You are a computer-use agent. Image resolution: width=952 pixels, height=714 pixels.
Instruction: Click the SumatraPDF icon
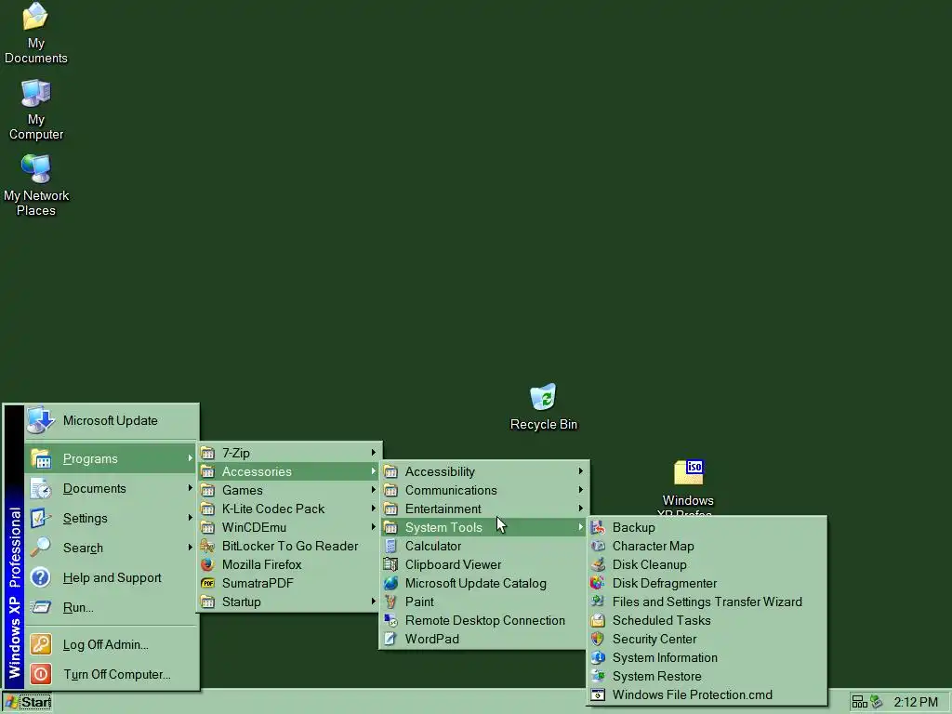point(207,583)
